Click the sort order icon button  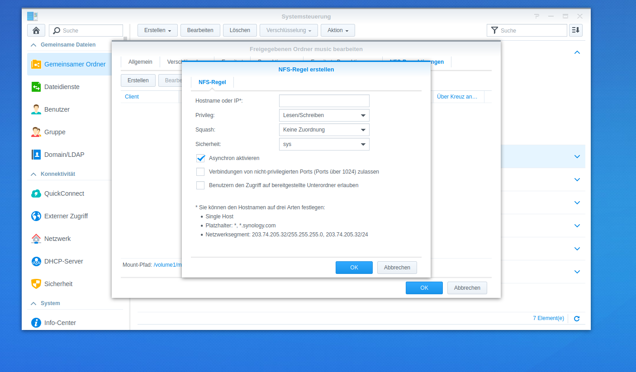click(x=576, y=30)
